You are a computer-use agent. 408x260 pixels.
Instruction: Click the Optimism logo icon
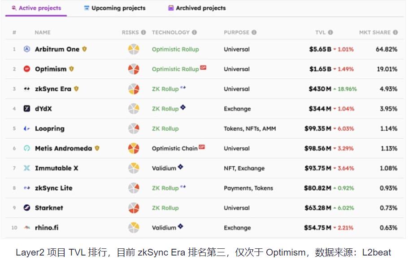tap(27, 69)
